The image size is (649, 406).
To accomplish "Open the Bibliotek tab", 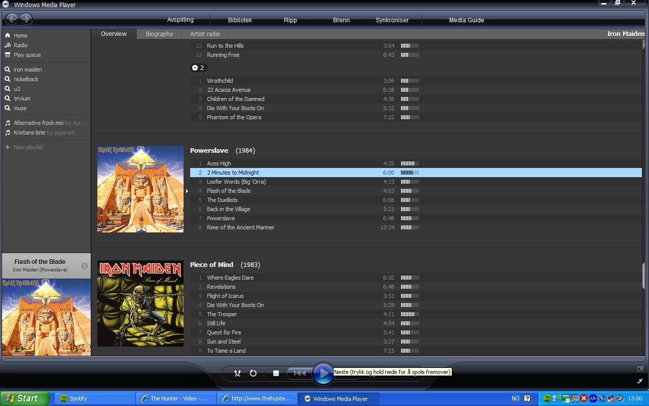I will (240, 20).
